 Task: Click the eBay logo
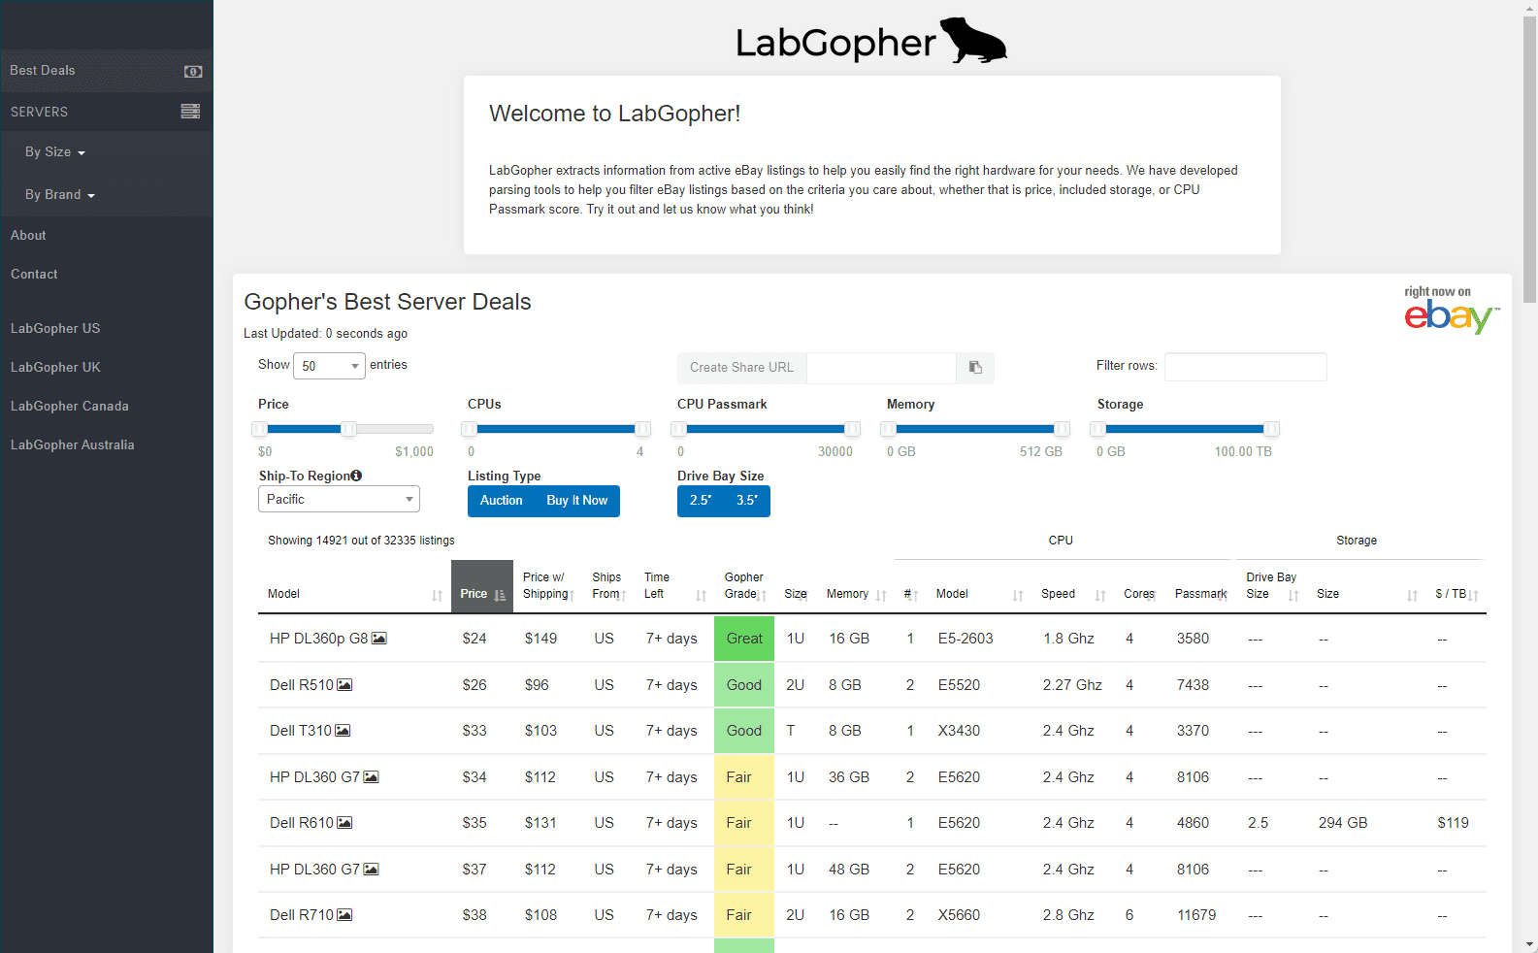[x=1452, y=311]
